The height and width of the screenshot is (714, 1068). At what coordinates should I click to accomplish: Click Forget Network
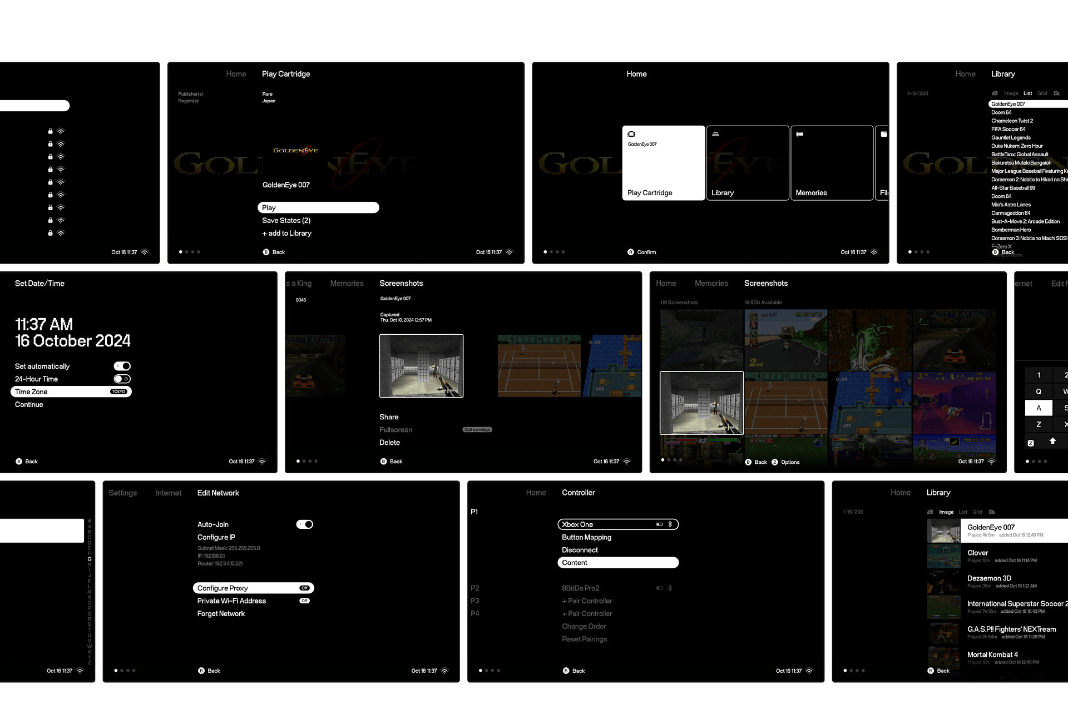pyautogui.click(x=221, y=613)
